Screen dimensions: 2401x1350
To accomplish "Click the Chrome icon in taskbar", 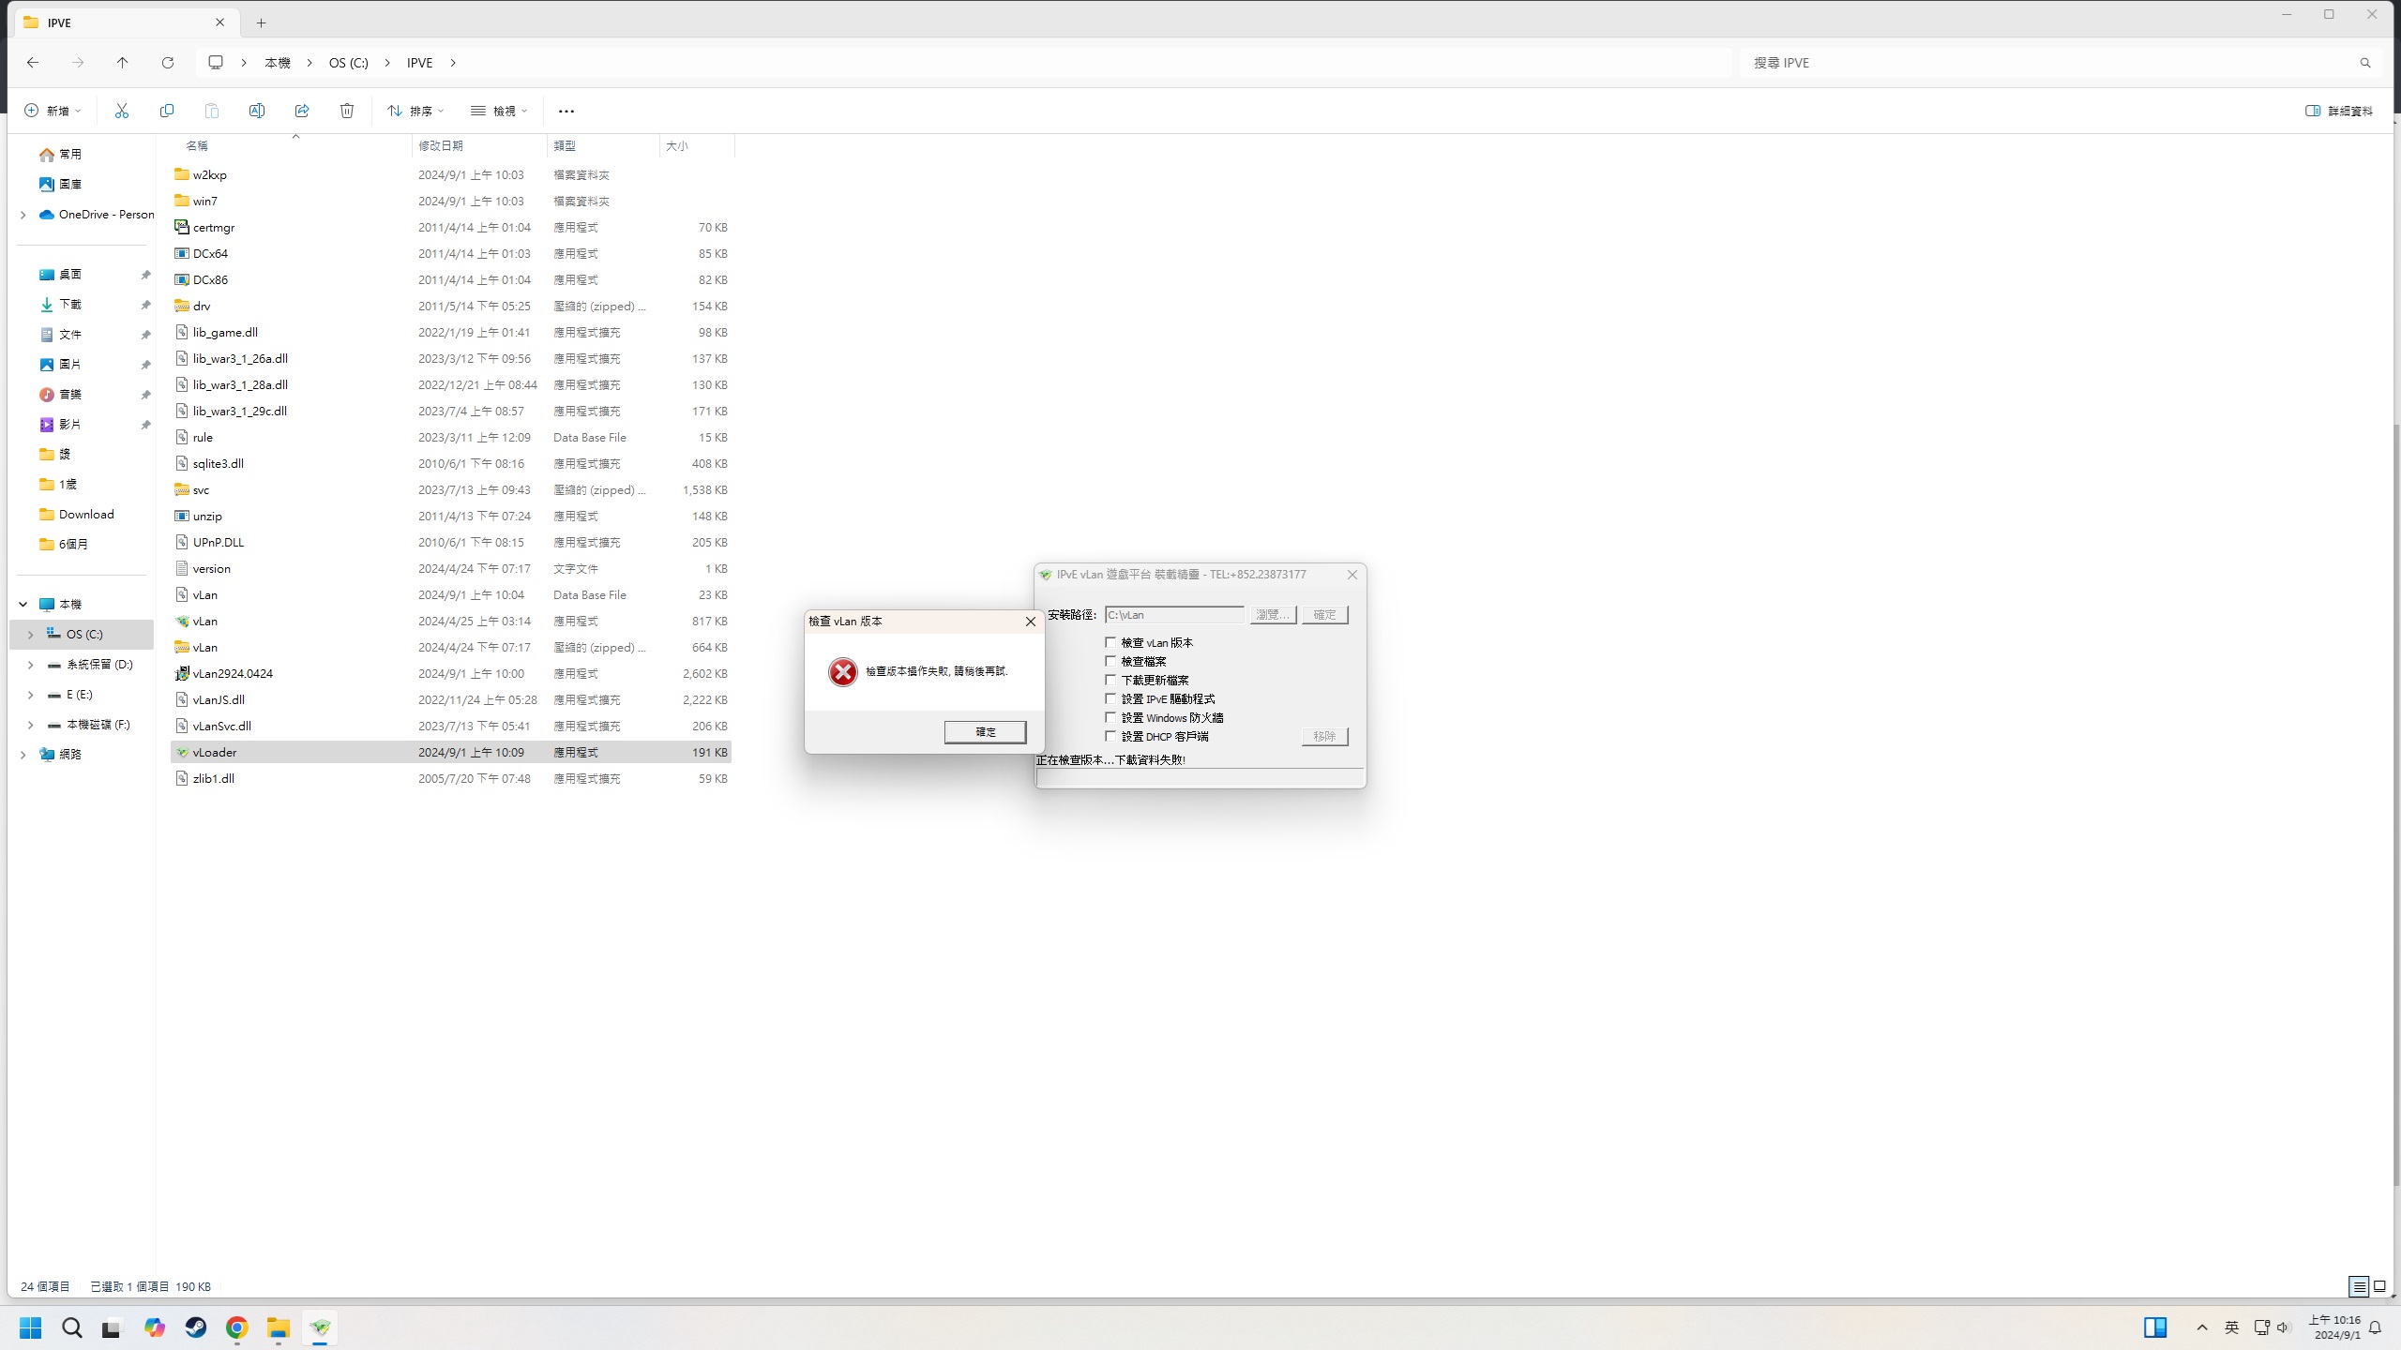I will [236, 1327].
